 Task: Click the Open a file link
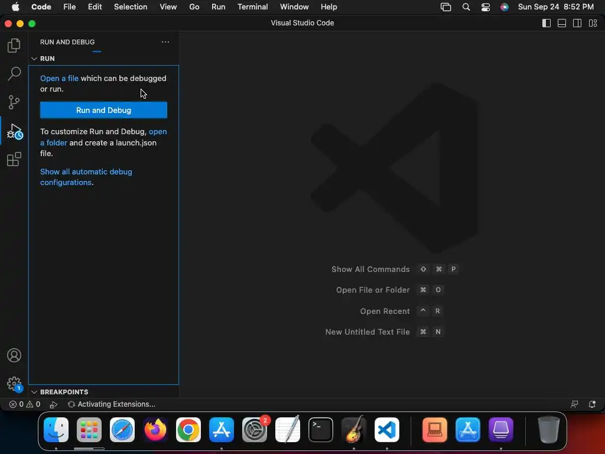[x=59, y=79]
